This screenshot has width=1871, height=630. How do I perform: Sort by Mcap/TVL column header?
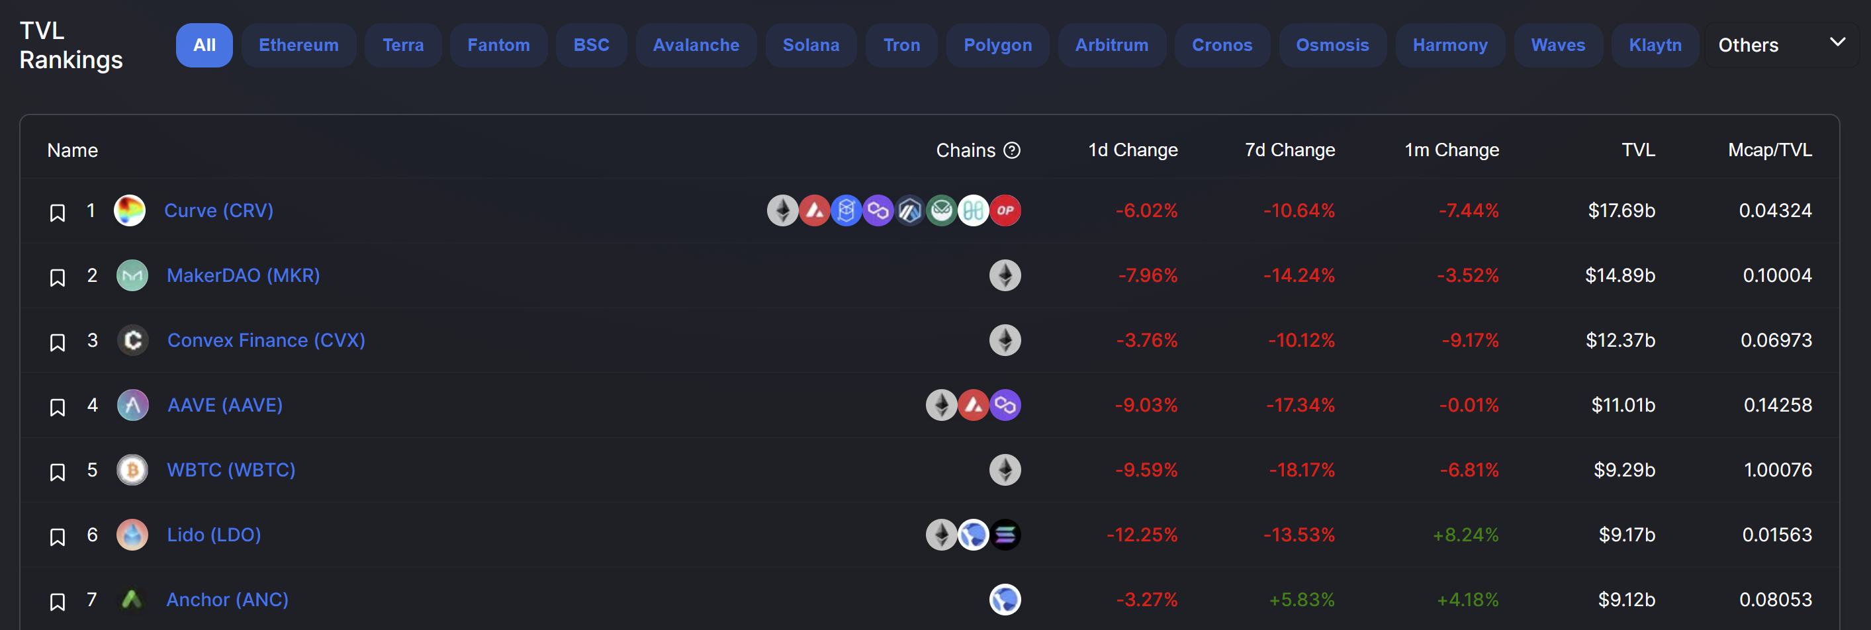(x=1769, y=150)
